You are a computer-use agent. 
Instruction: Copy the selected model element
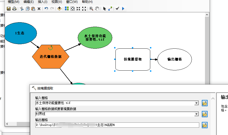(x=28, y=9)
